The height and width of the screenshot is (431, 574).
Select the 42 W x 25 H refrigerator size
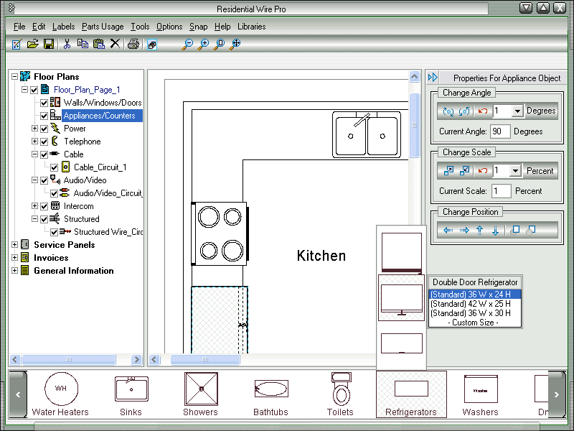click(x=471, y=304)
